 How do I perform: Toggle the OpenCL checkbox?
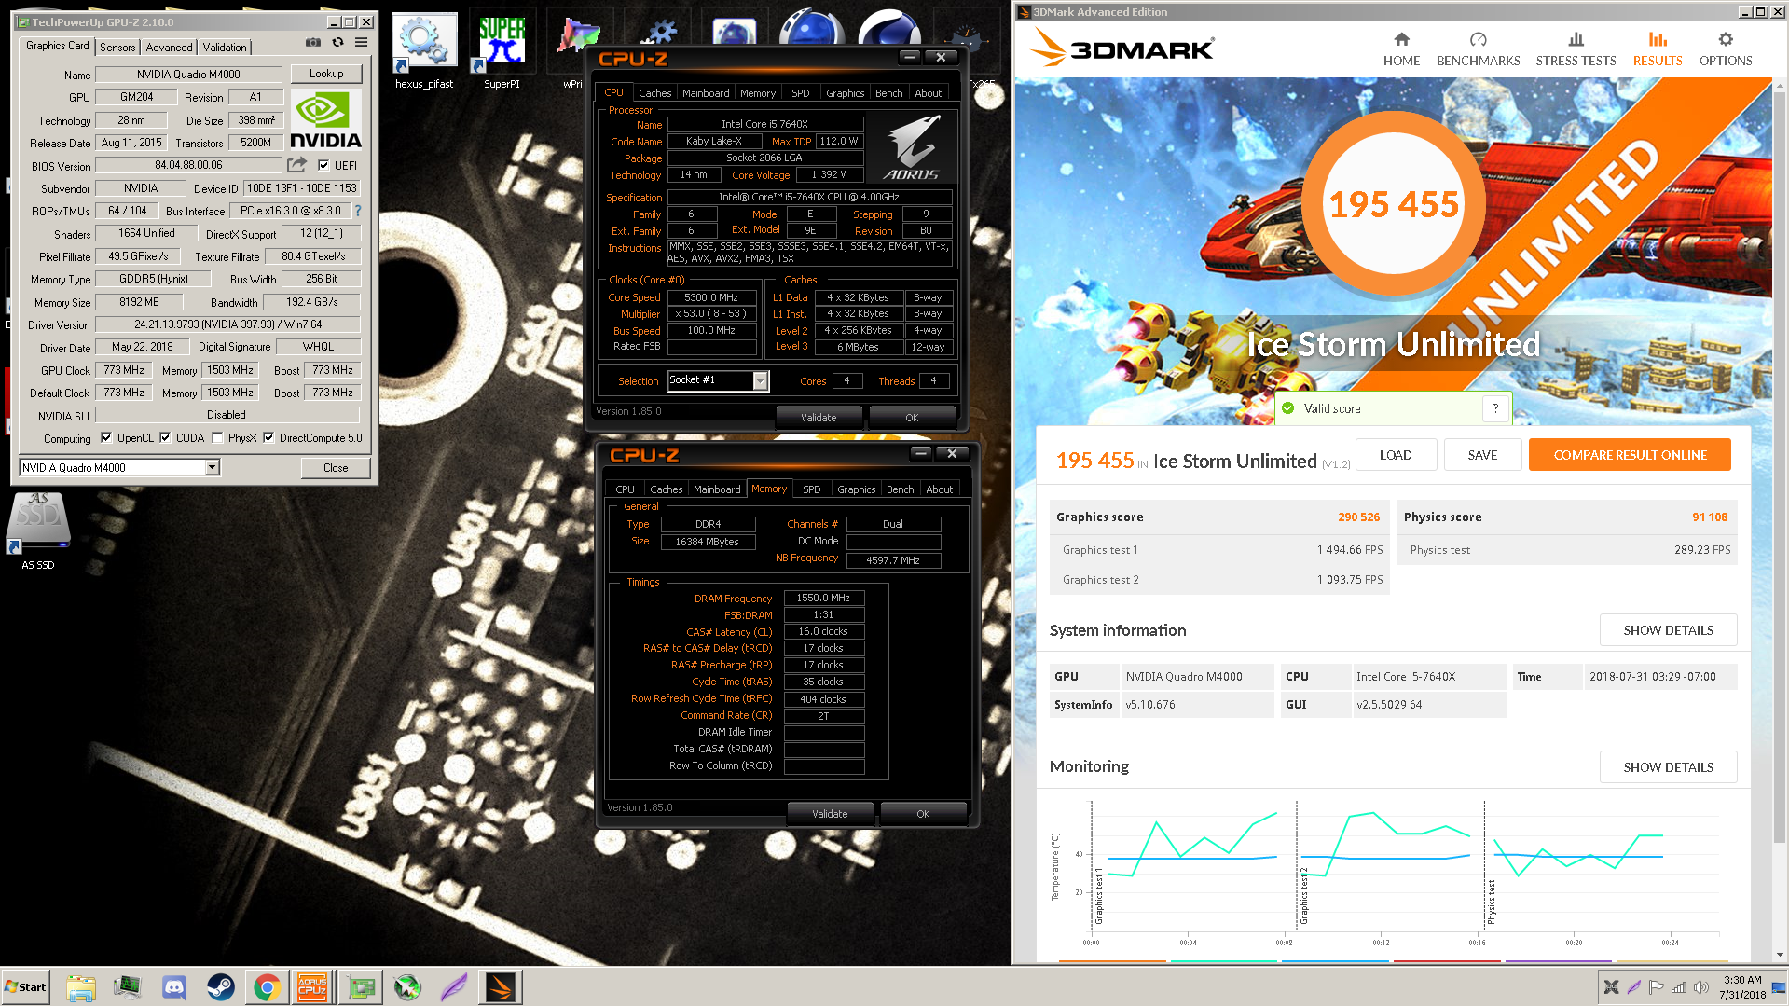[106, 438]
